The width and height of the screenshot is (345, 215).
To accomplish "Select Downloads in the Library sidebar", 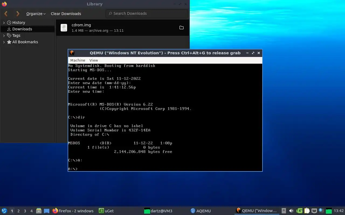I will [22, 29].
